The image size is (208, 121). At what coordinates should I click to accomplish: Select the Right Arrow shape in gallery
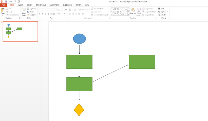tap(126, 12)
